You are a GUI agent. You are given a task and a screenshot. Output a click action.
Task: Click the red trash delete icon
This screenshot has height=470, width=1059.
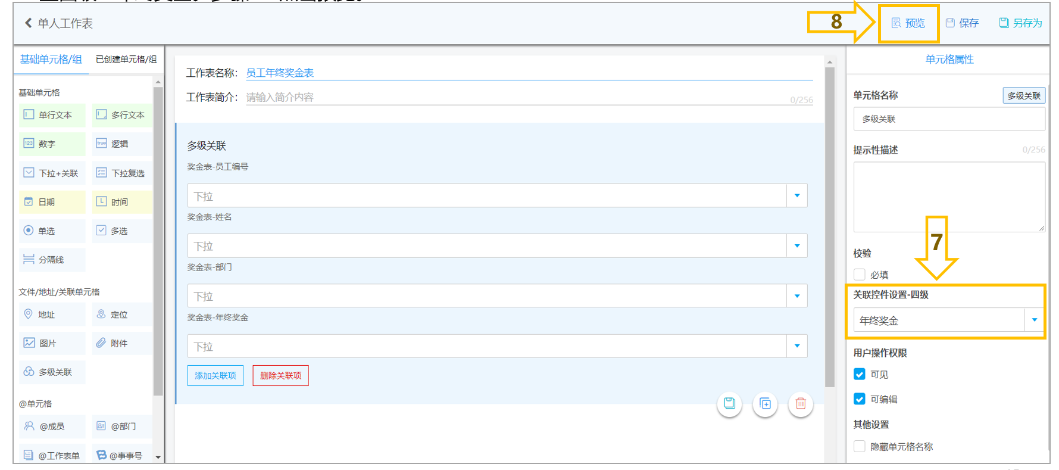tap(801, 403)
